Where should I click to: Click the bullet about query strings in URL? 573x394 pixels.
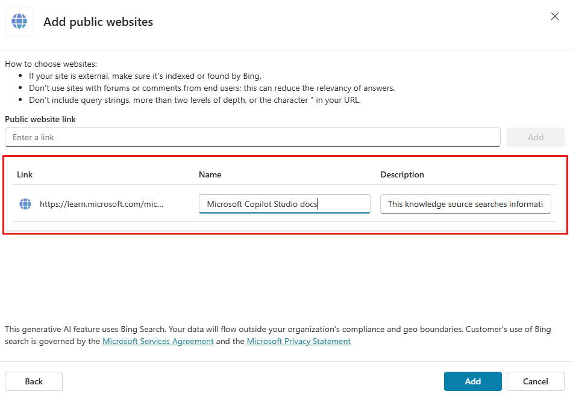click(195, 100)
